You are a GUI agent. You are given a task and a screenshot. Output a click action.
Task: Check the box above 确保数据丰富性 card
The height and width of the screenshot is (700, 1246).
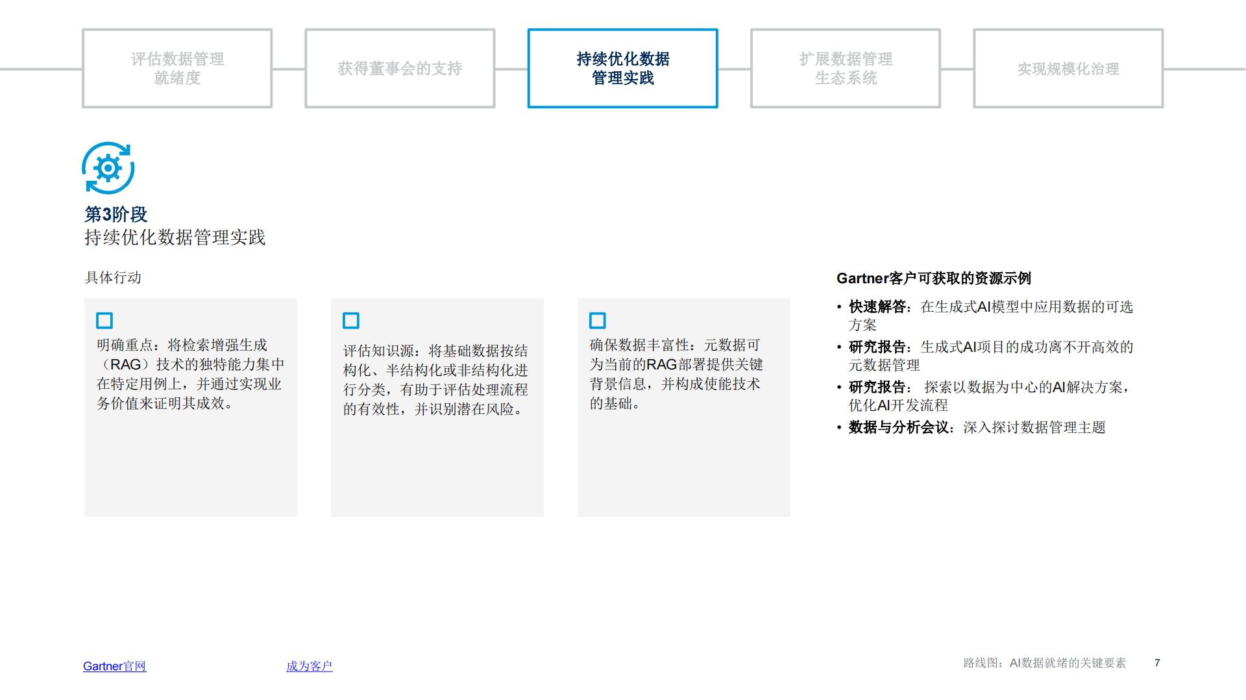coord(598,321)
